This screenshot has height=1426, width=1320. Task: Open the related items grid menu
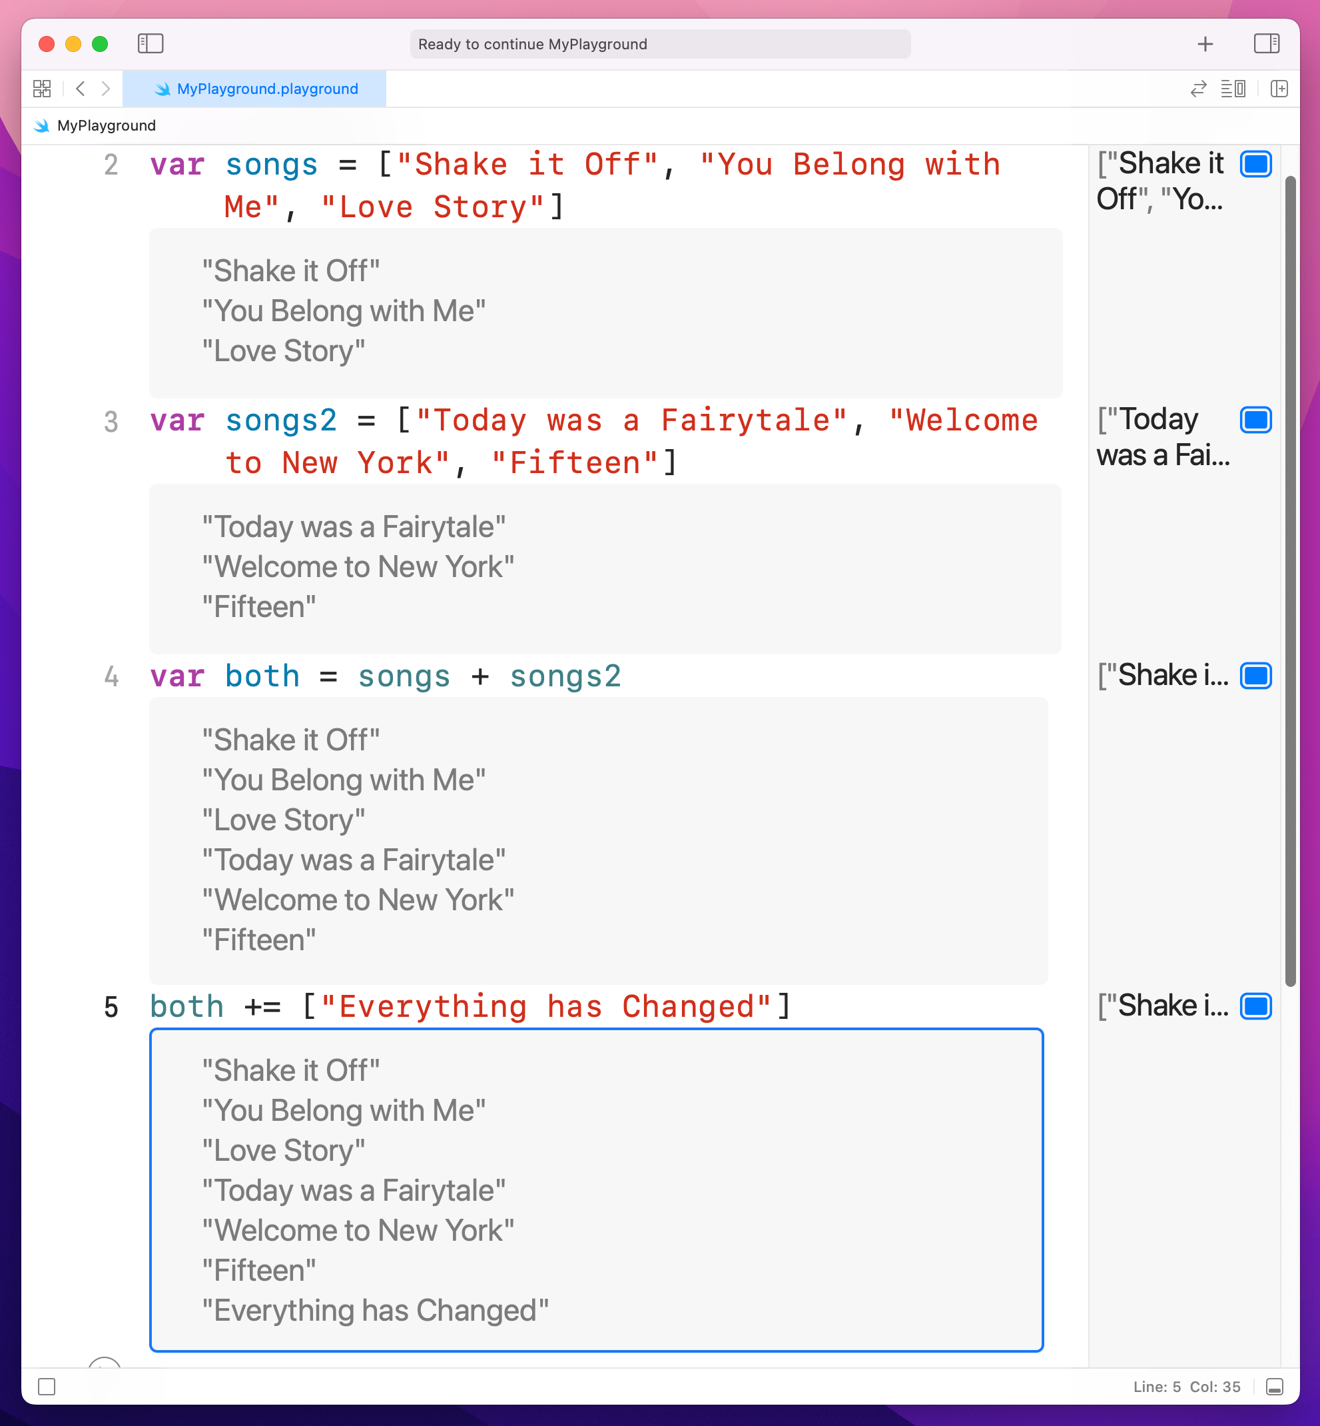click(41, 89)
